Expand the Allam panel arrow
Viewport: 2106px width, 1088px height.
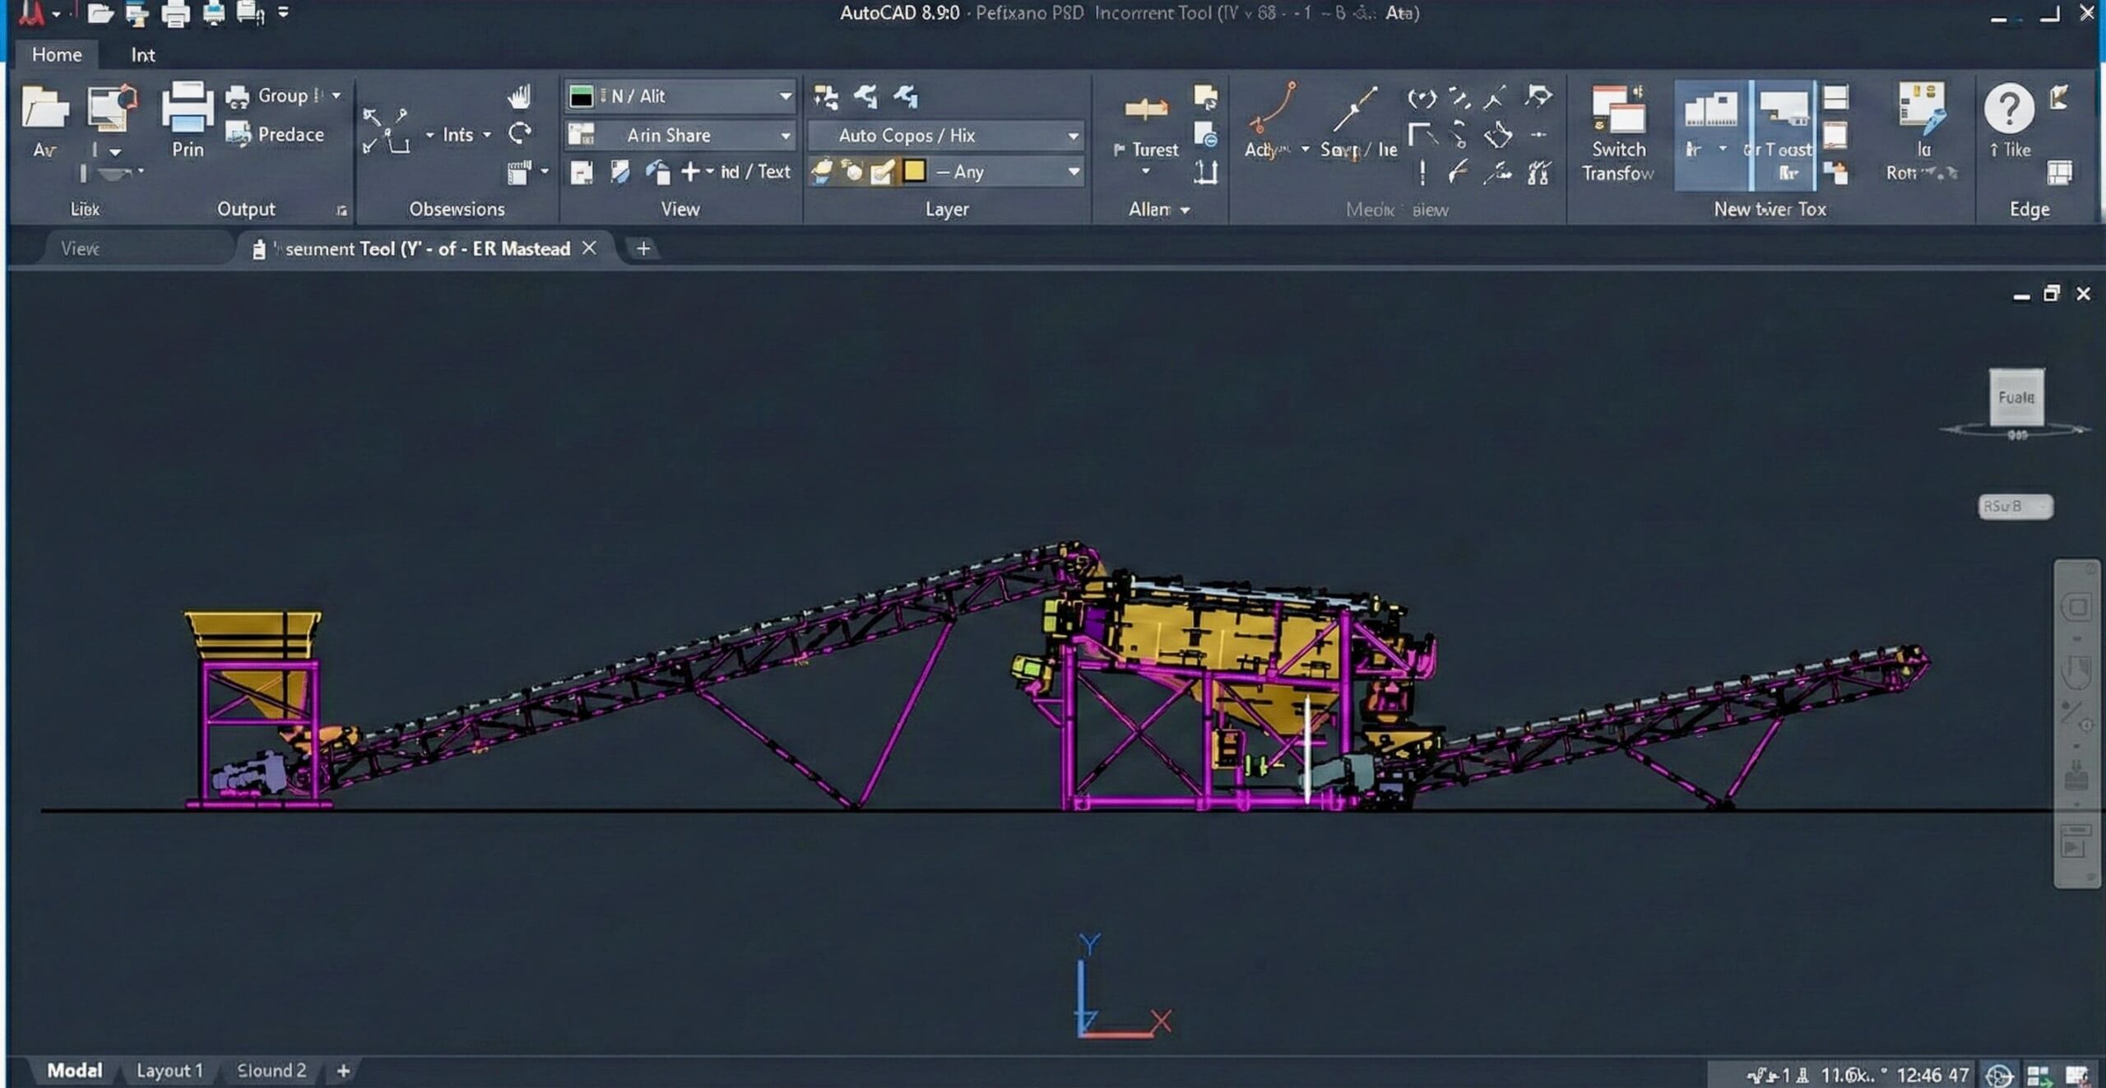[x=1185, y=211]
